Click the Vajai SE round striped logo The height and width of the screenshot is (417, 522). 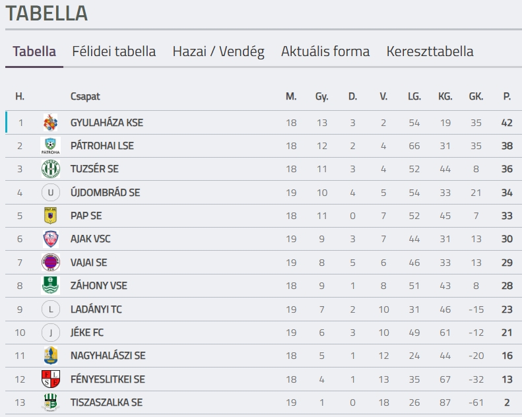(x=51, y=262)
